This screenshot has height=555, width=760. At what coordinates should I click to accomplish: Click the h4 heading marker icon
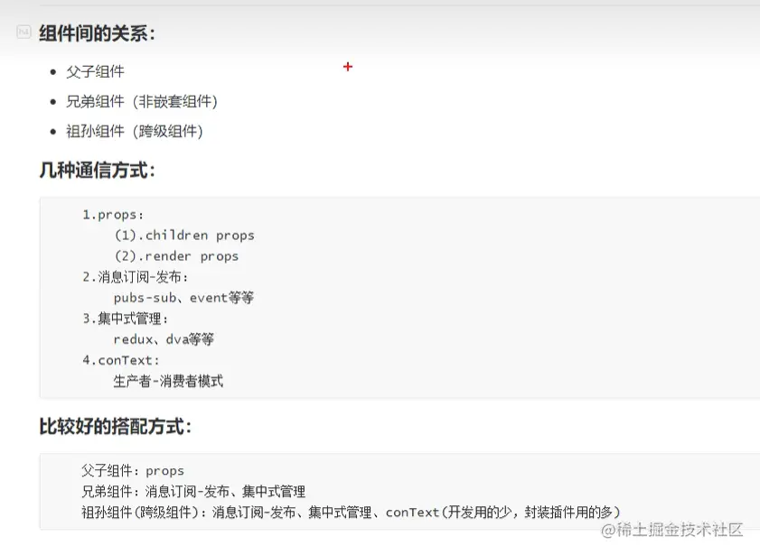[x=23, y=32]
